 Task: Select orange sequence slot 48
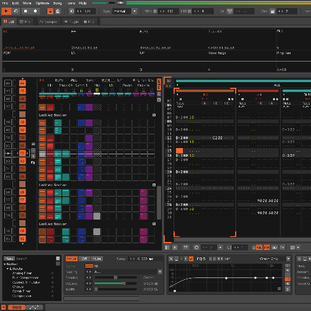[22, 122]
